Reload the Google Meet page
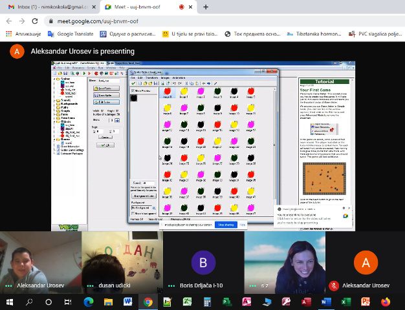The height and width of the screenshot is (310, 405). tap(35, 21)
